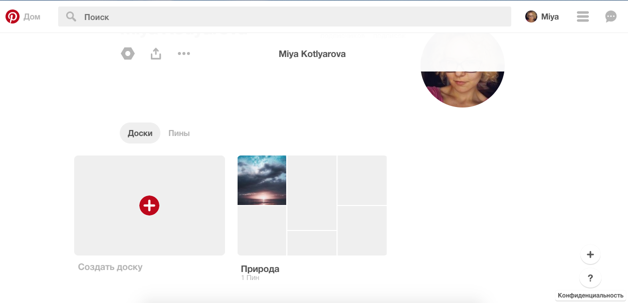
Task: Open the three-dot more options menu
Action: 184,53
